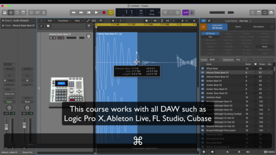This screenshot has height=155, width=276.
Task: Switch loop browser to column view
Action: [x=209, y=21]
